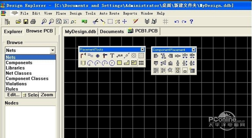Open the Design menu
252x138 pixels.
coord(76,13)
